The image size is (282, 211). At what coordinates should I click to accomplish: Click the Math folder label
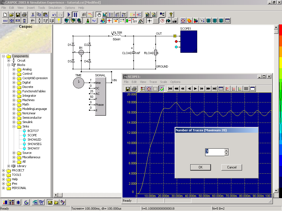(26, 104)
